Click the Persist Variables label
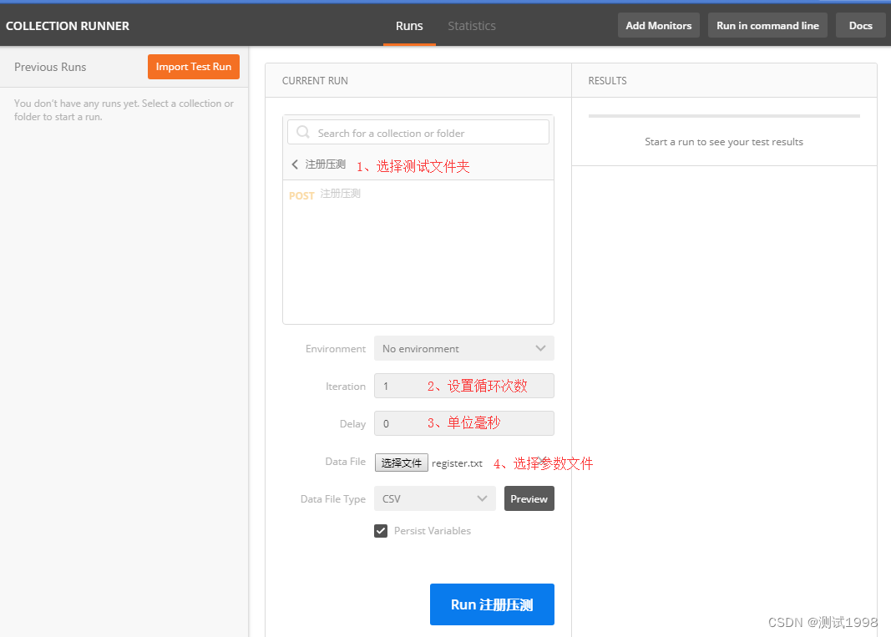Image resolution: width=891 pixels, height=637 pixels. click(433, 531)
